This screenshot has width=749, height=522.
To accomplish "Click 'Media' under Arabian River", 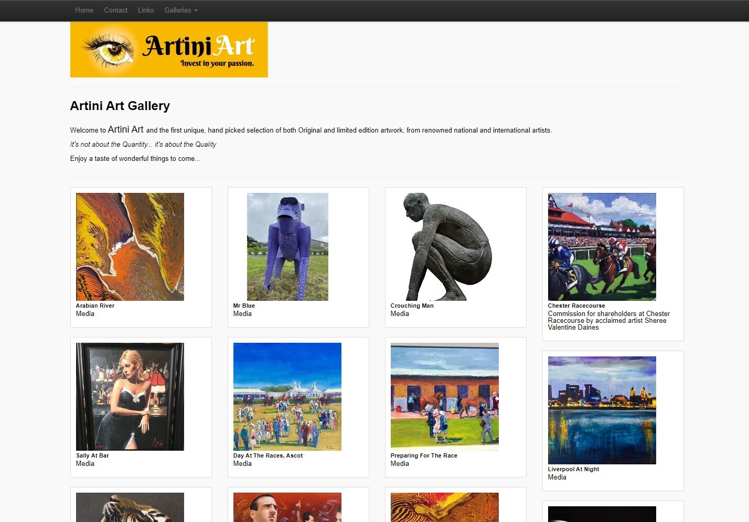I will click(85, 313).
